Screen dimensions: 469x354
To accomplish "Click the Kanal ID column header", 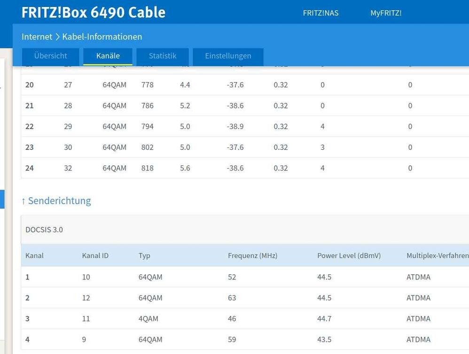I will click(x=95, y=256).
